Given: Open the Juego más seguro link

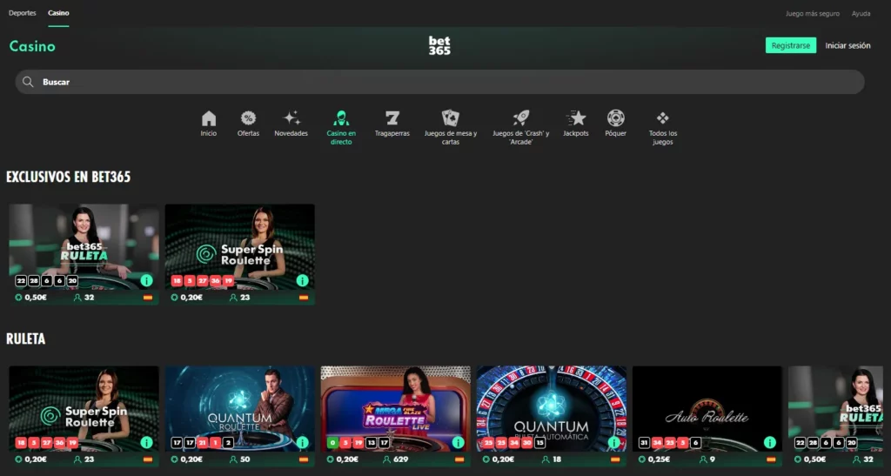Looking at the screenshot, I should pos(813,14).
